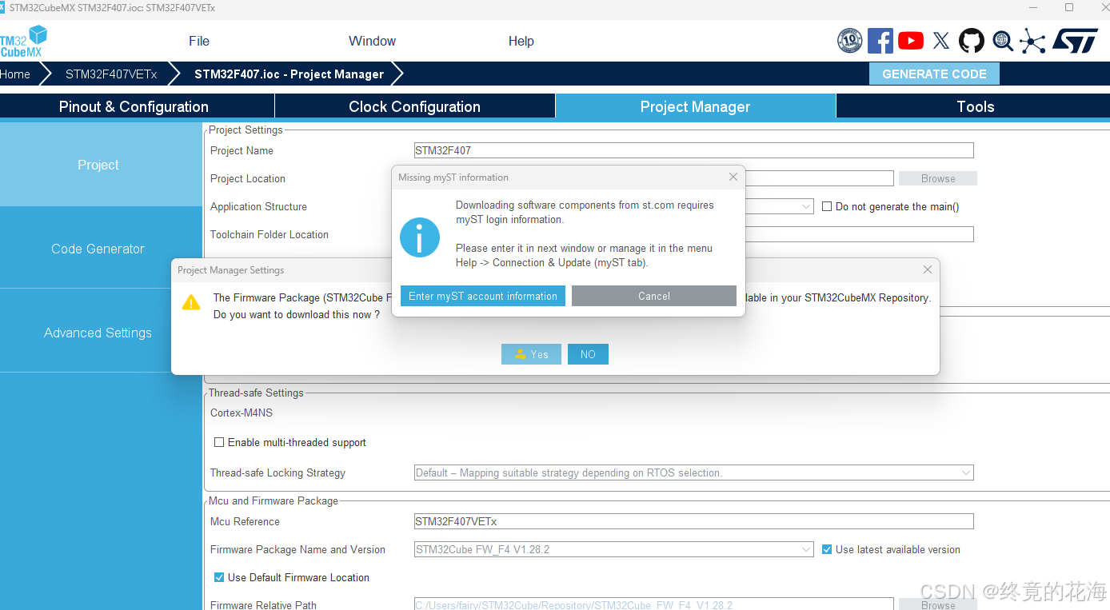The image size is (1110, 610).
Task: Click the globe search icon in header
Action: [x=1003, y=41]
